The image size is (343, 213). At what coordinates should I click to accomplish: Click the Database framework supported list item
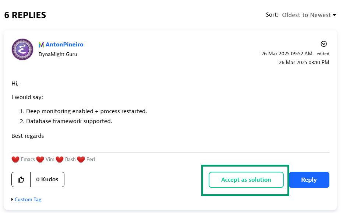69,121
